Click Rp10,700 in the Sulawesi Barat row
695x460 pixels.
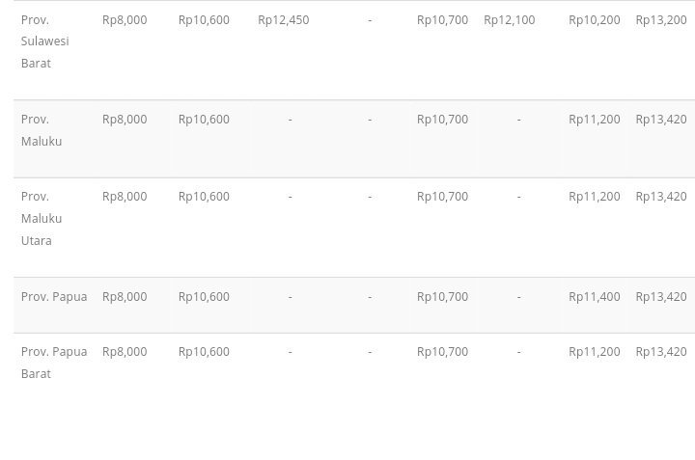coord(442,20)
